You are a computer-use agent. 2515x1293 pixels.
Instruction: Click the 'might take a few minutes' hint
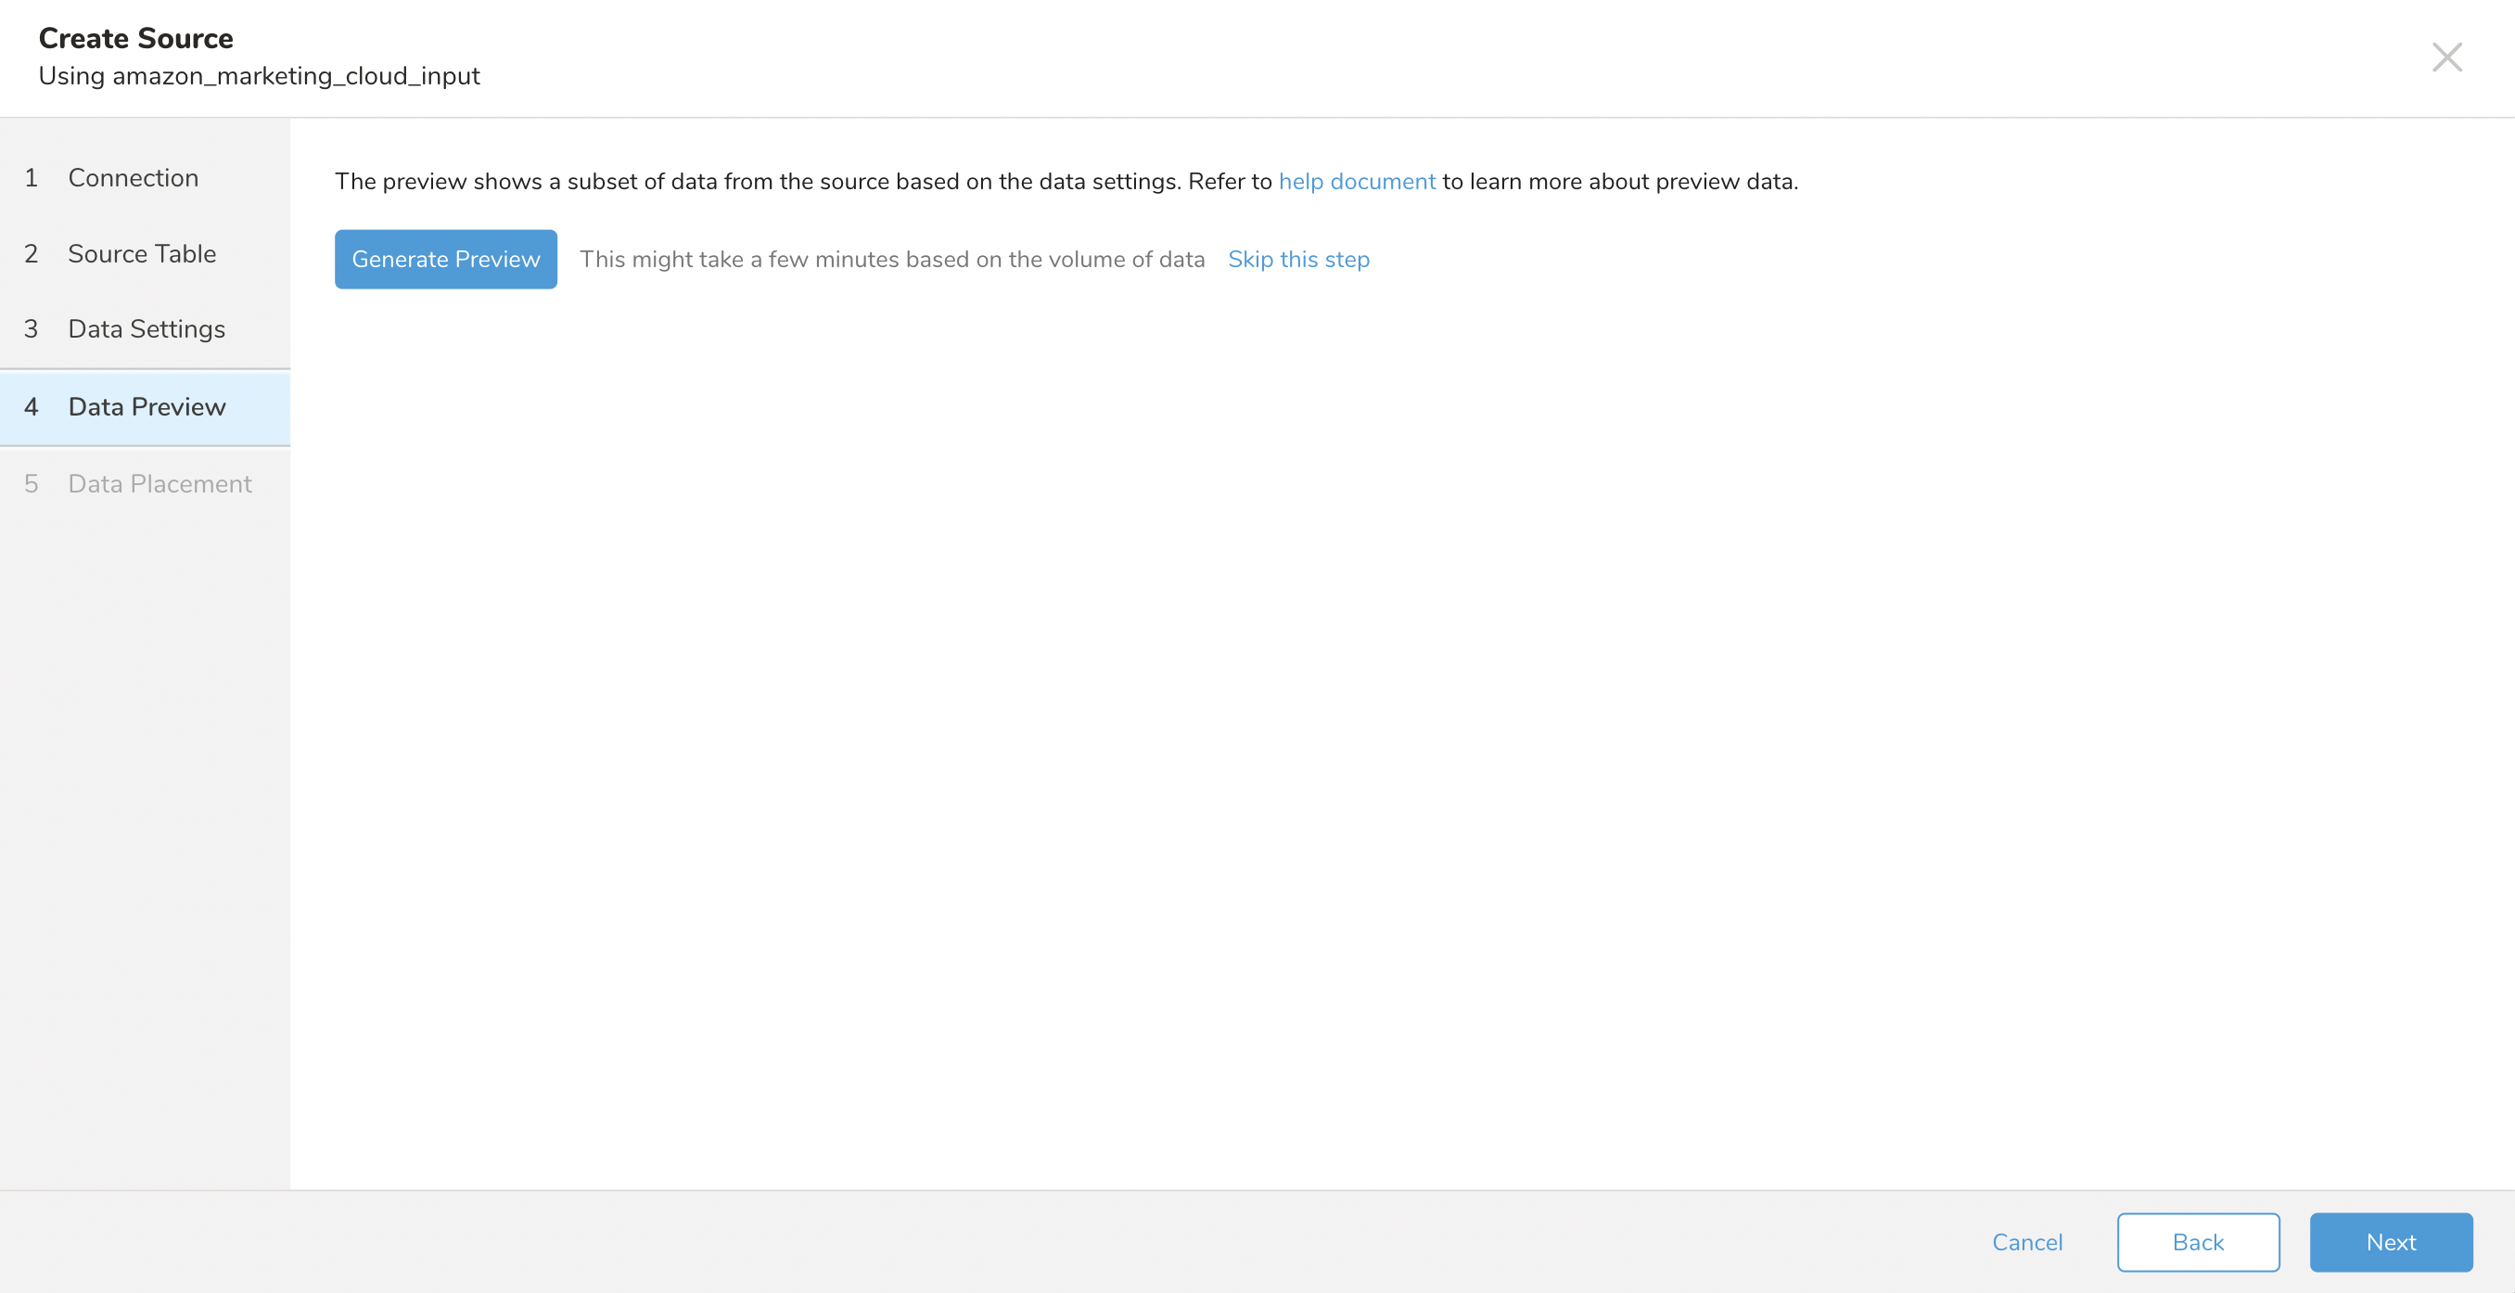point(891,260)
